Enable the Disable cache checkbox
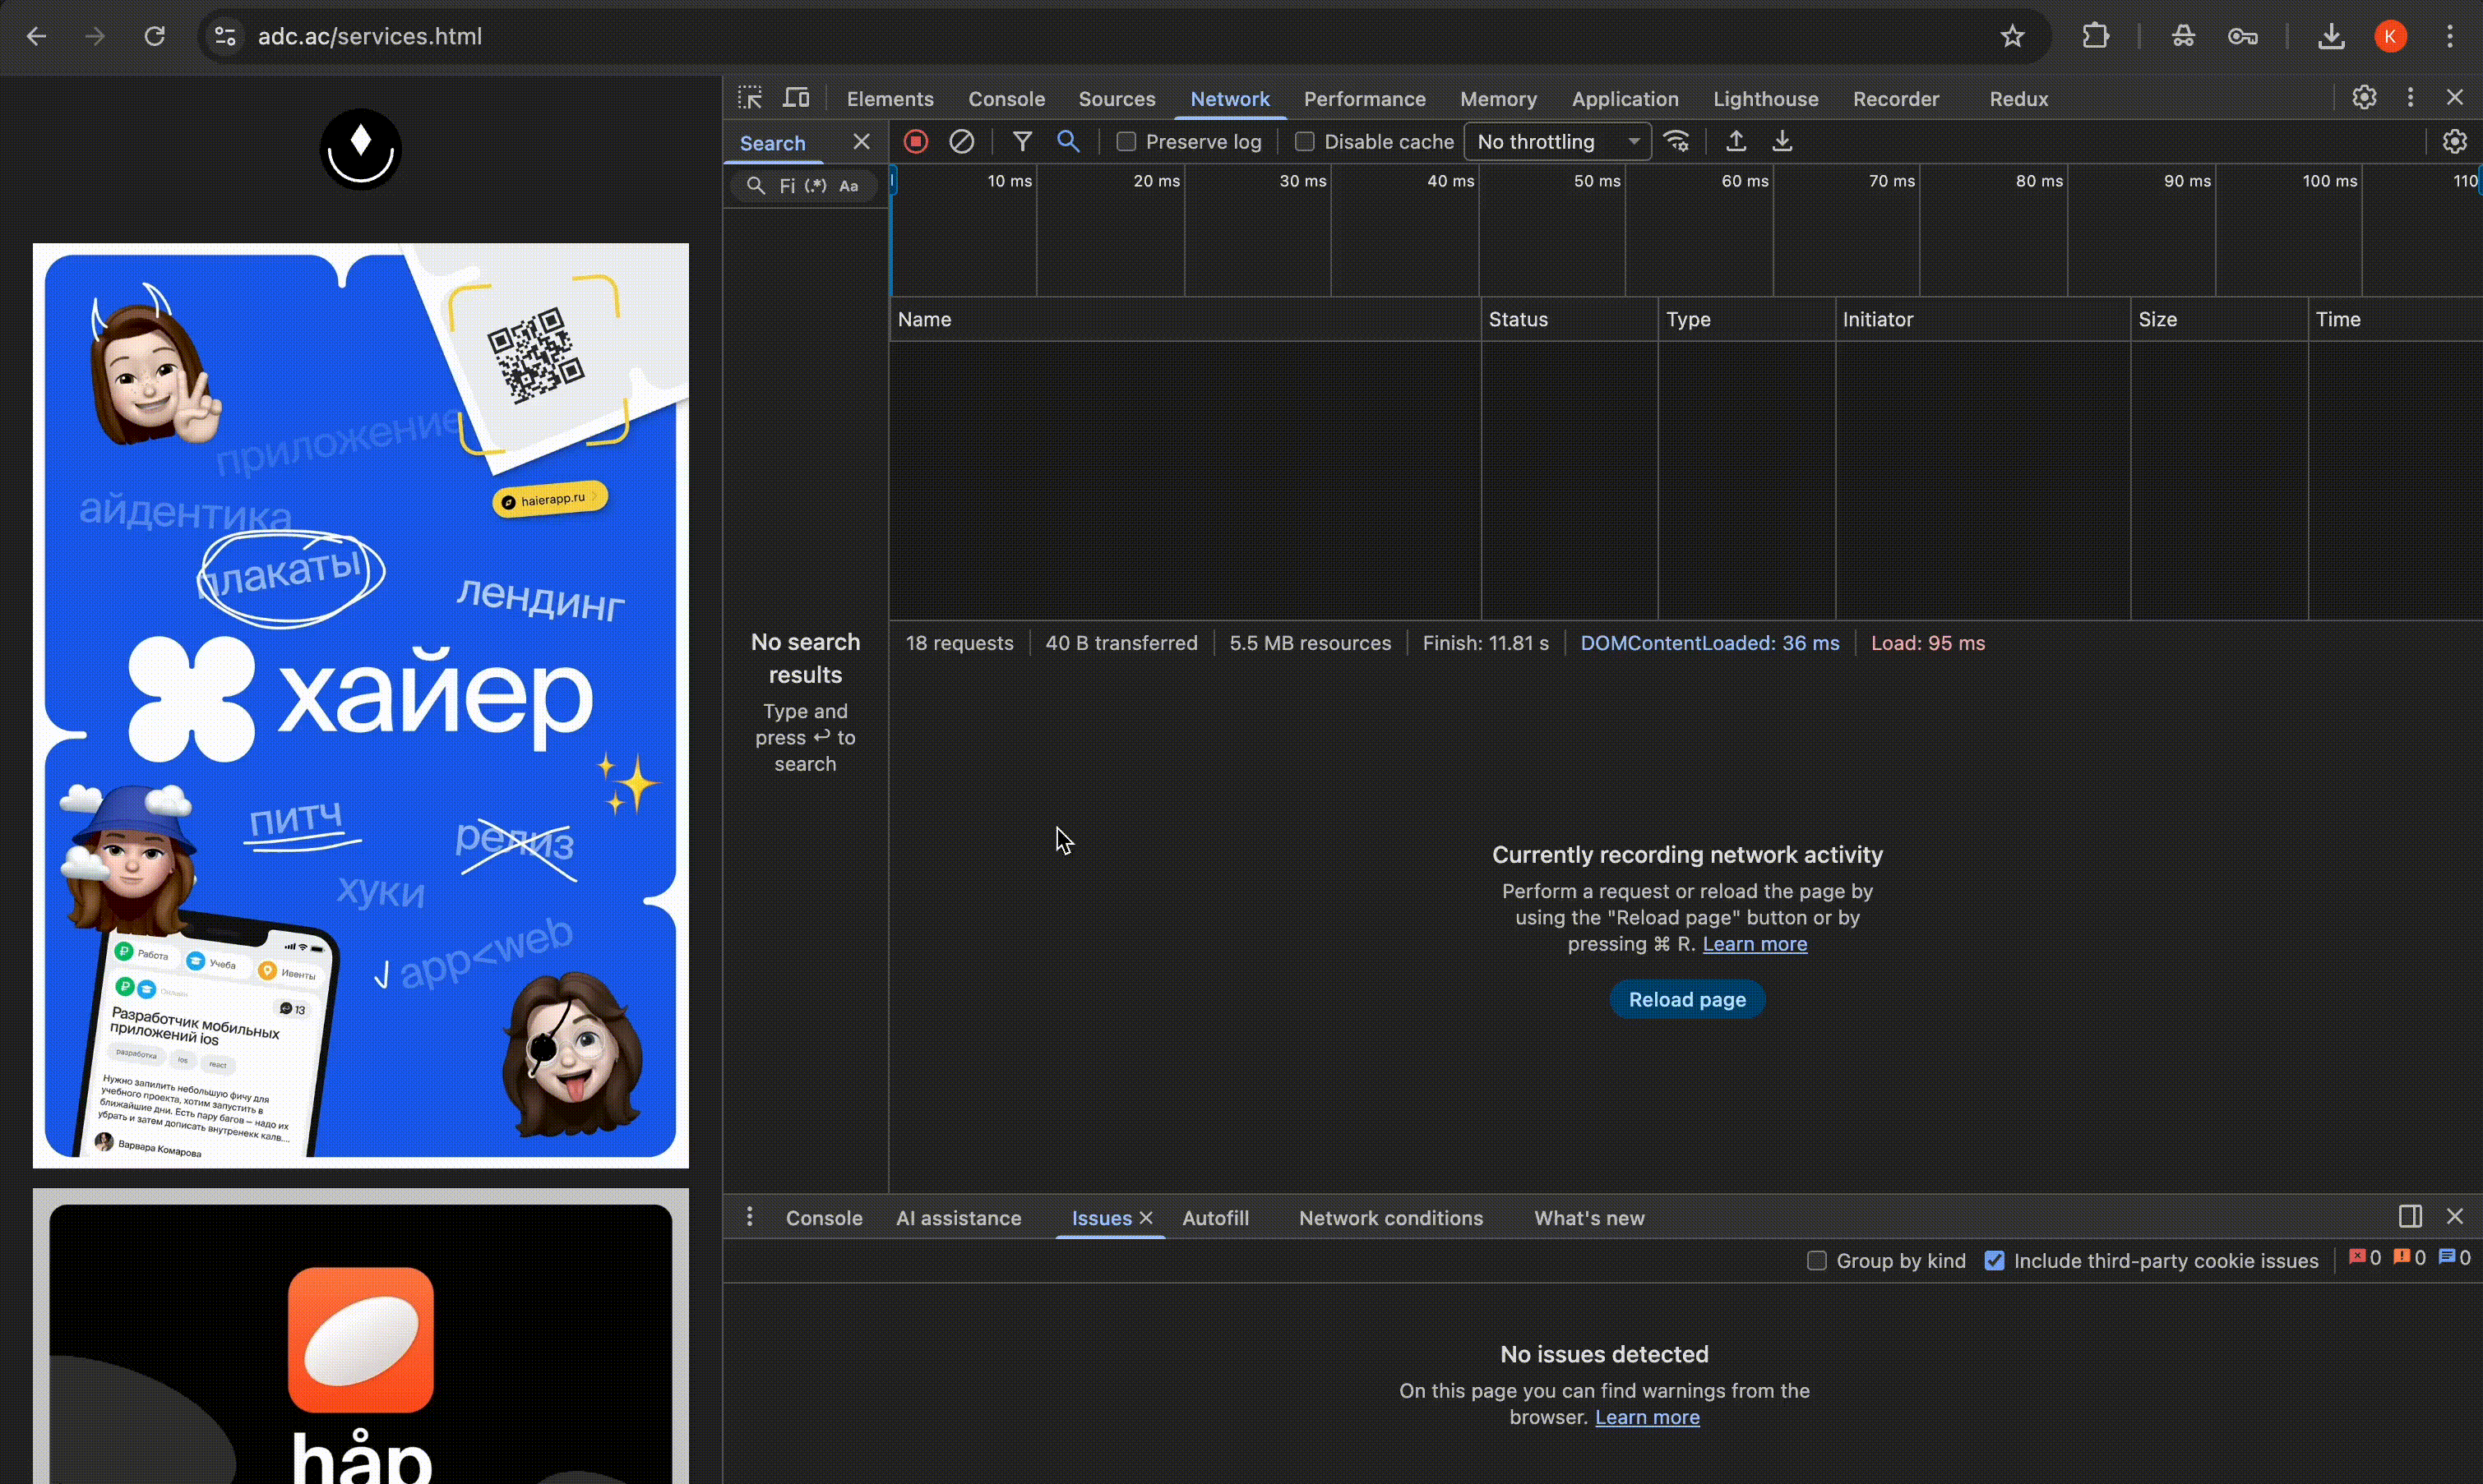 tap(1305, 142)
